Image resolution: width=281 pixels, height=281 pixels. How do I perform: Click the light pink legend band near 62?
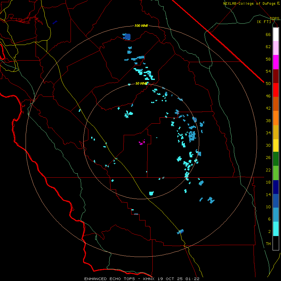(x=276, y=48)
